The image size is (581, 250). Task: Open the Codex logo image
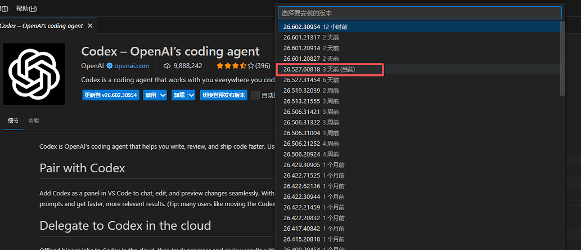(x=34, y=74)
